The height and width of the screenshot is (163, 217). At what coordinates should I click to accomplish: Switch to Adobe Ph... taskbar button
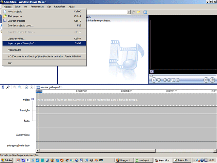click(x=182, y=160)
